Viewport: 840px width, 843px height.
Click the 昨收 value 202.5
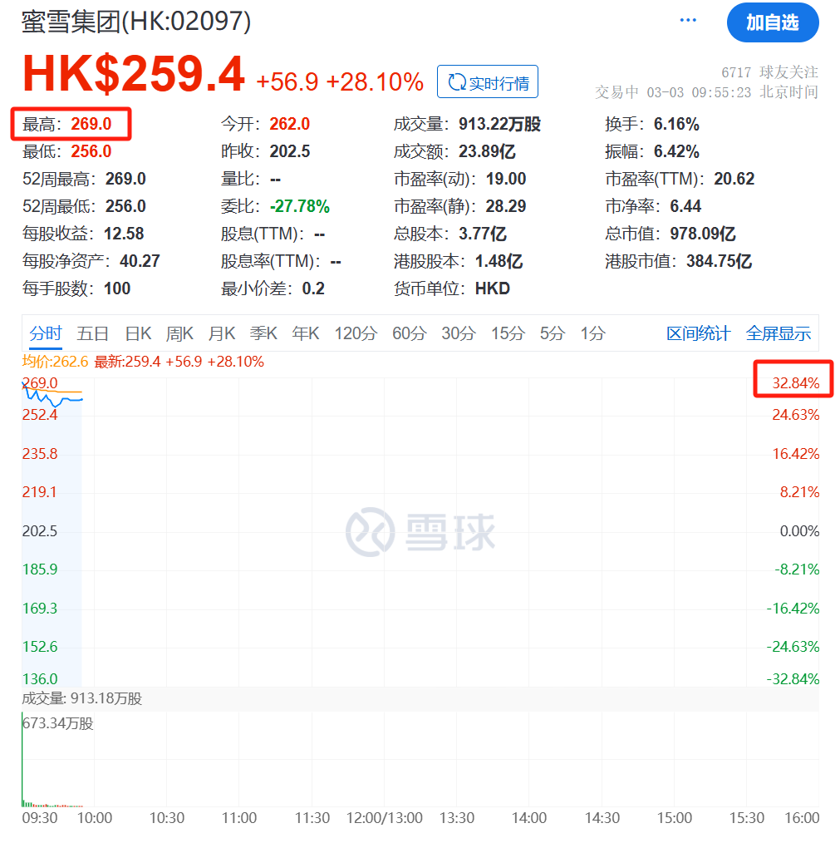point(290,151)
